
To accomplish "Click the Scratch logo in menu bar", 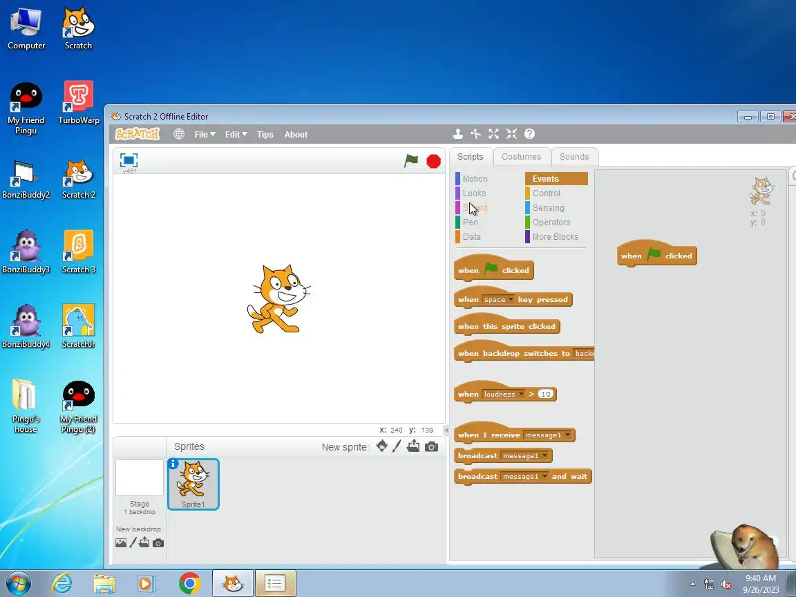I will click(138, 134).
